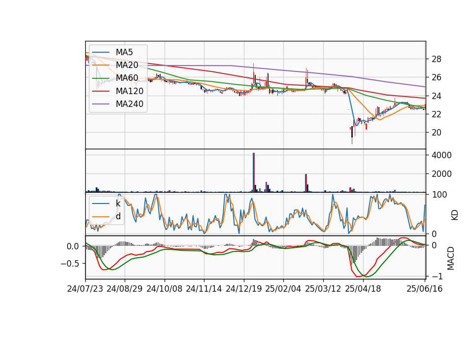
Task: Click the price axis label 26
Action: click(437, 77)
